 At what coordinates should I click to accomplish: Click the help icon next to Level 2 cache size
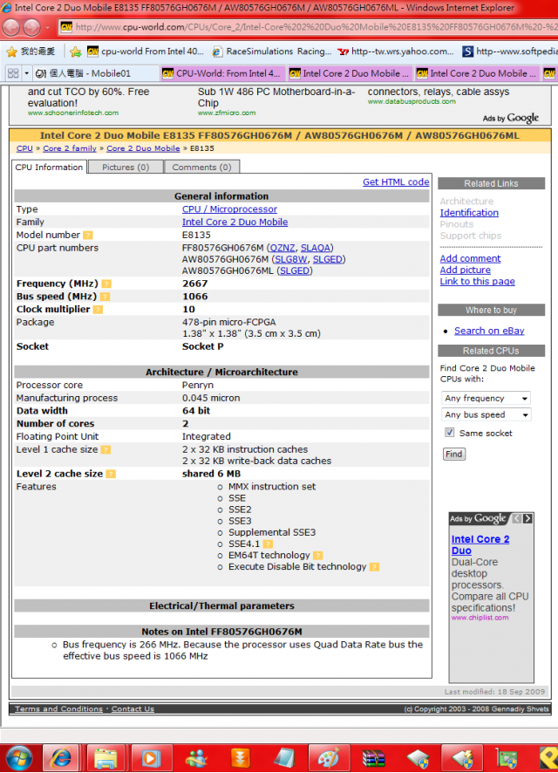111,474
